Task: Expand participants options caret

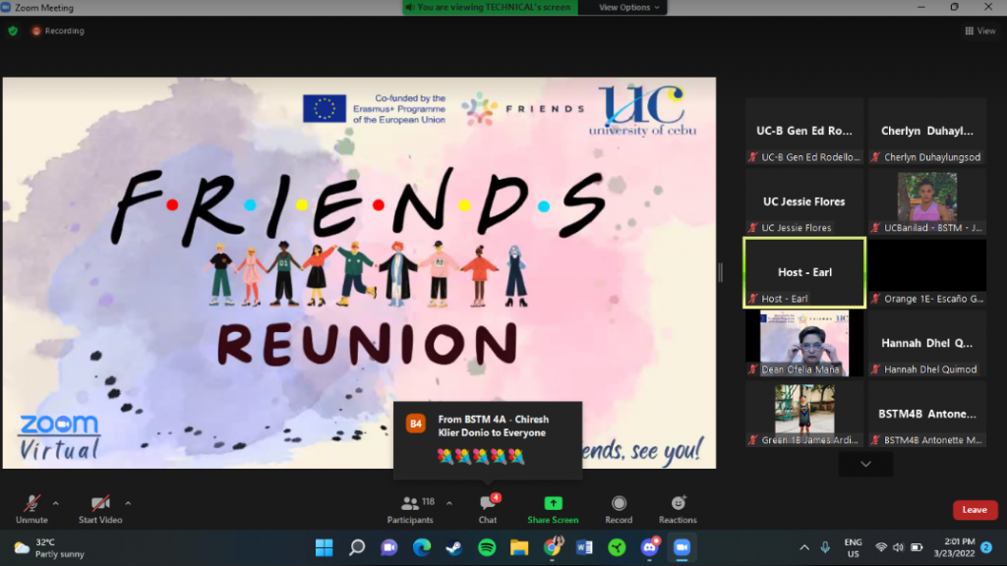Action: point(448,504)
